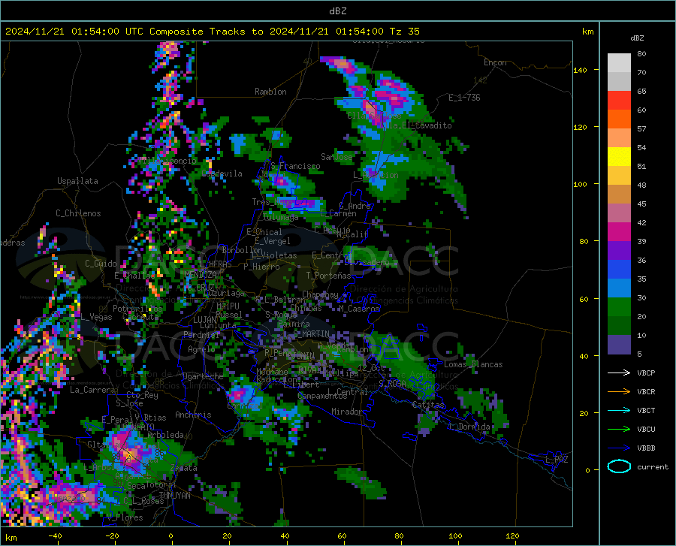
Task: Click the orange VBCR arrow in legend
Action: (x=619, y=391)
